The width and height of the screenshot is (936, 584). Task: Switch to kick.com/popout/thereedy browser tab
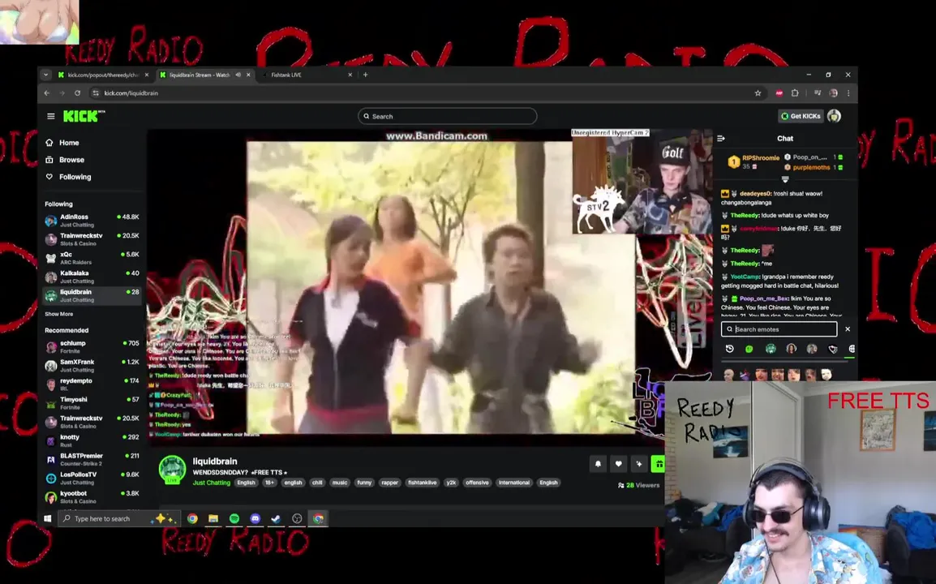(x=103, y=75)
